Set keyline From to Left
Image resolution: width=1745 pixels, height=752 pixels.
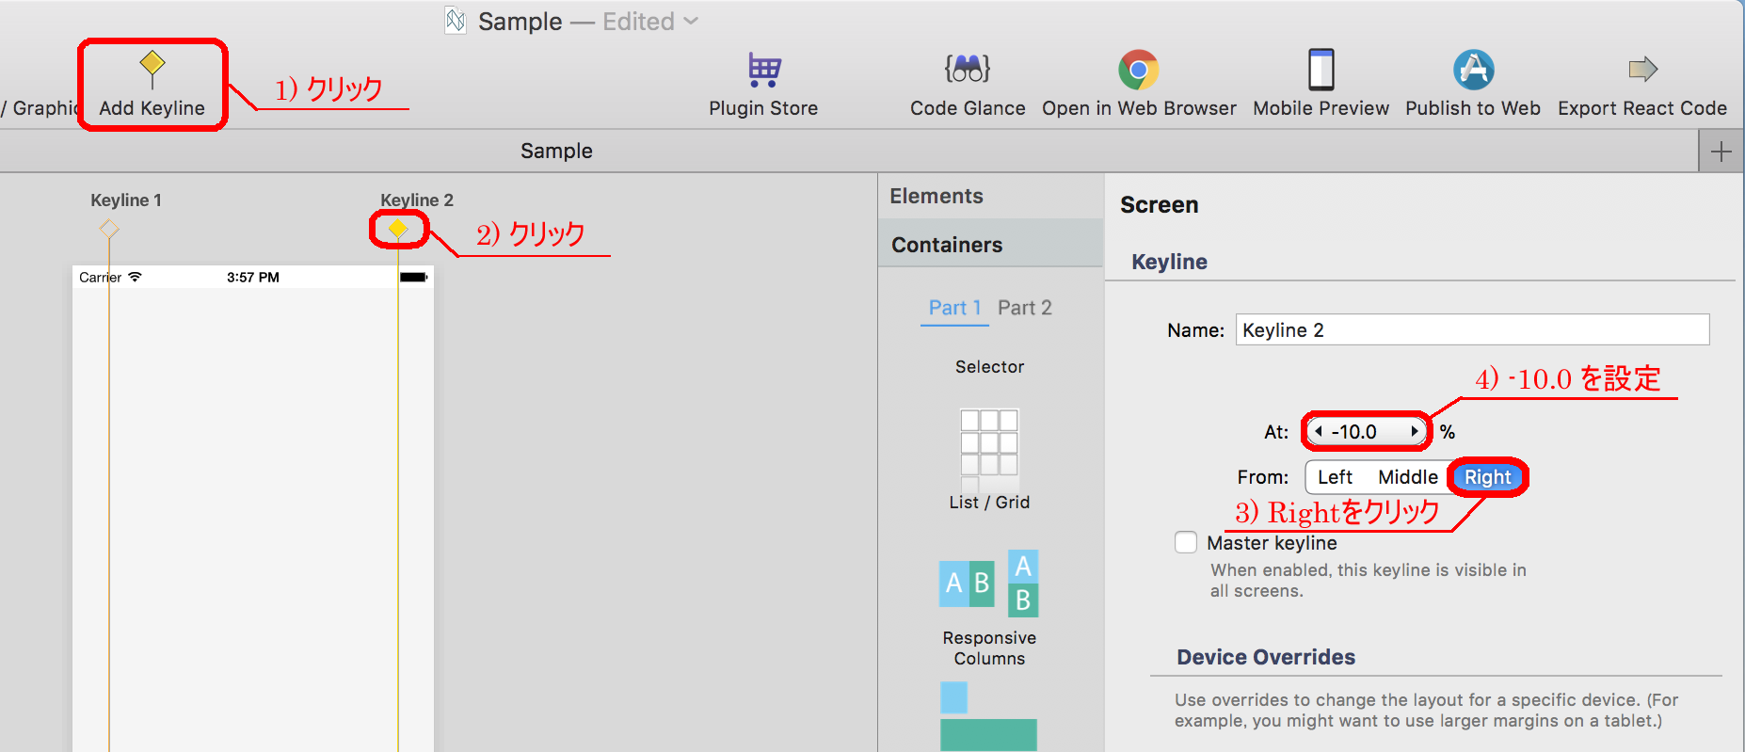coord(1335,477)
